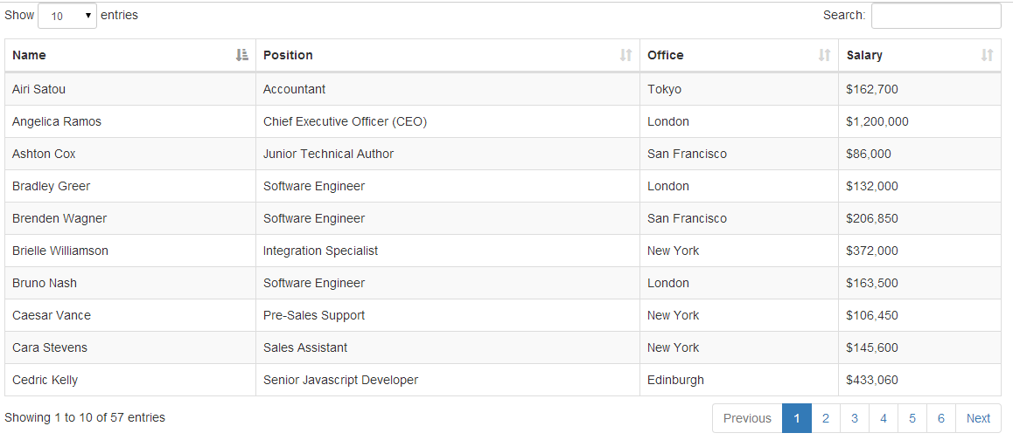Click the Position column sort arrows icon
Viewport: 1013px width, 440px height.
(x=625, y=56)
